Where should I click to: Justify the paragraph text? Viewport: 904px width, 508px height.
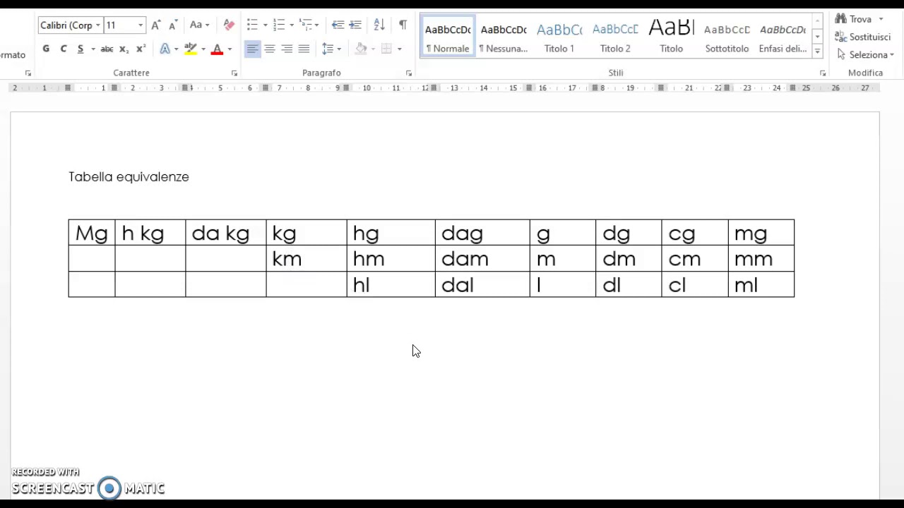point(304,49)
